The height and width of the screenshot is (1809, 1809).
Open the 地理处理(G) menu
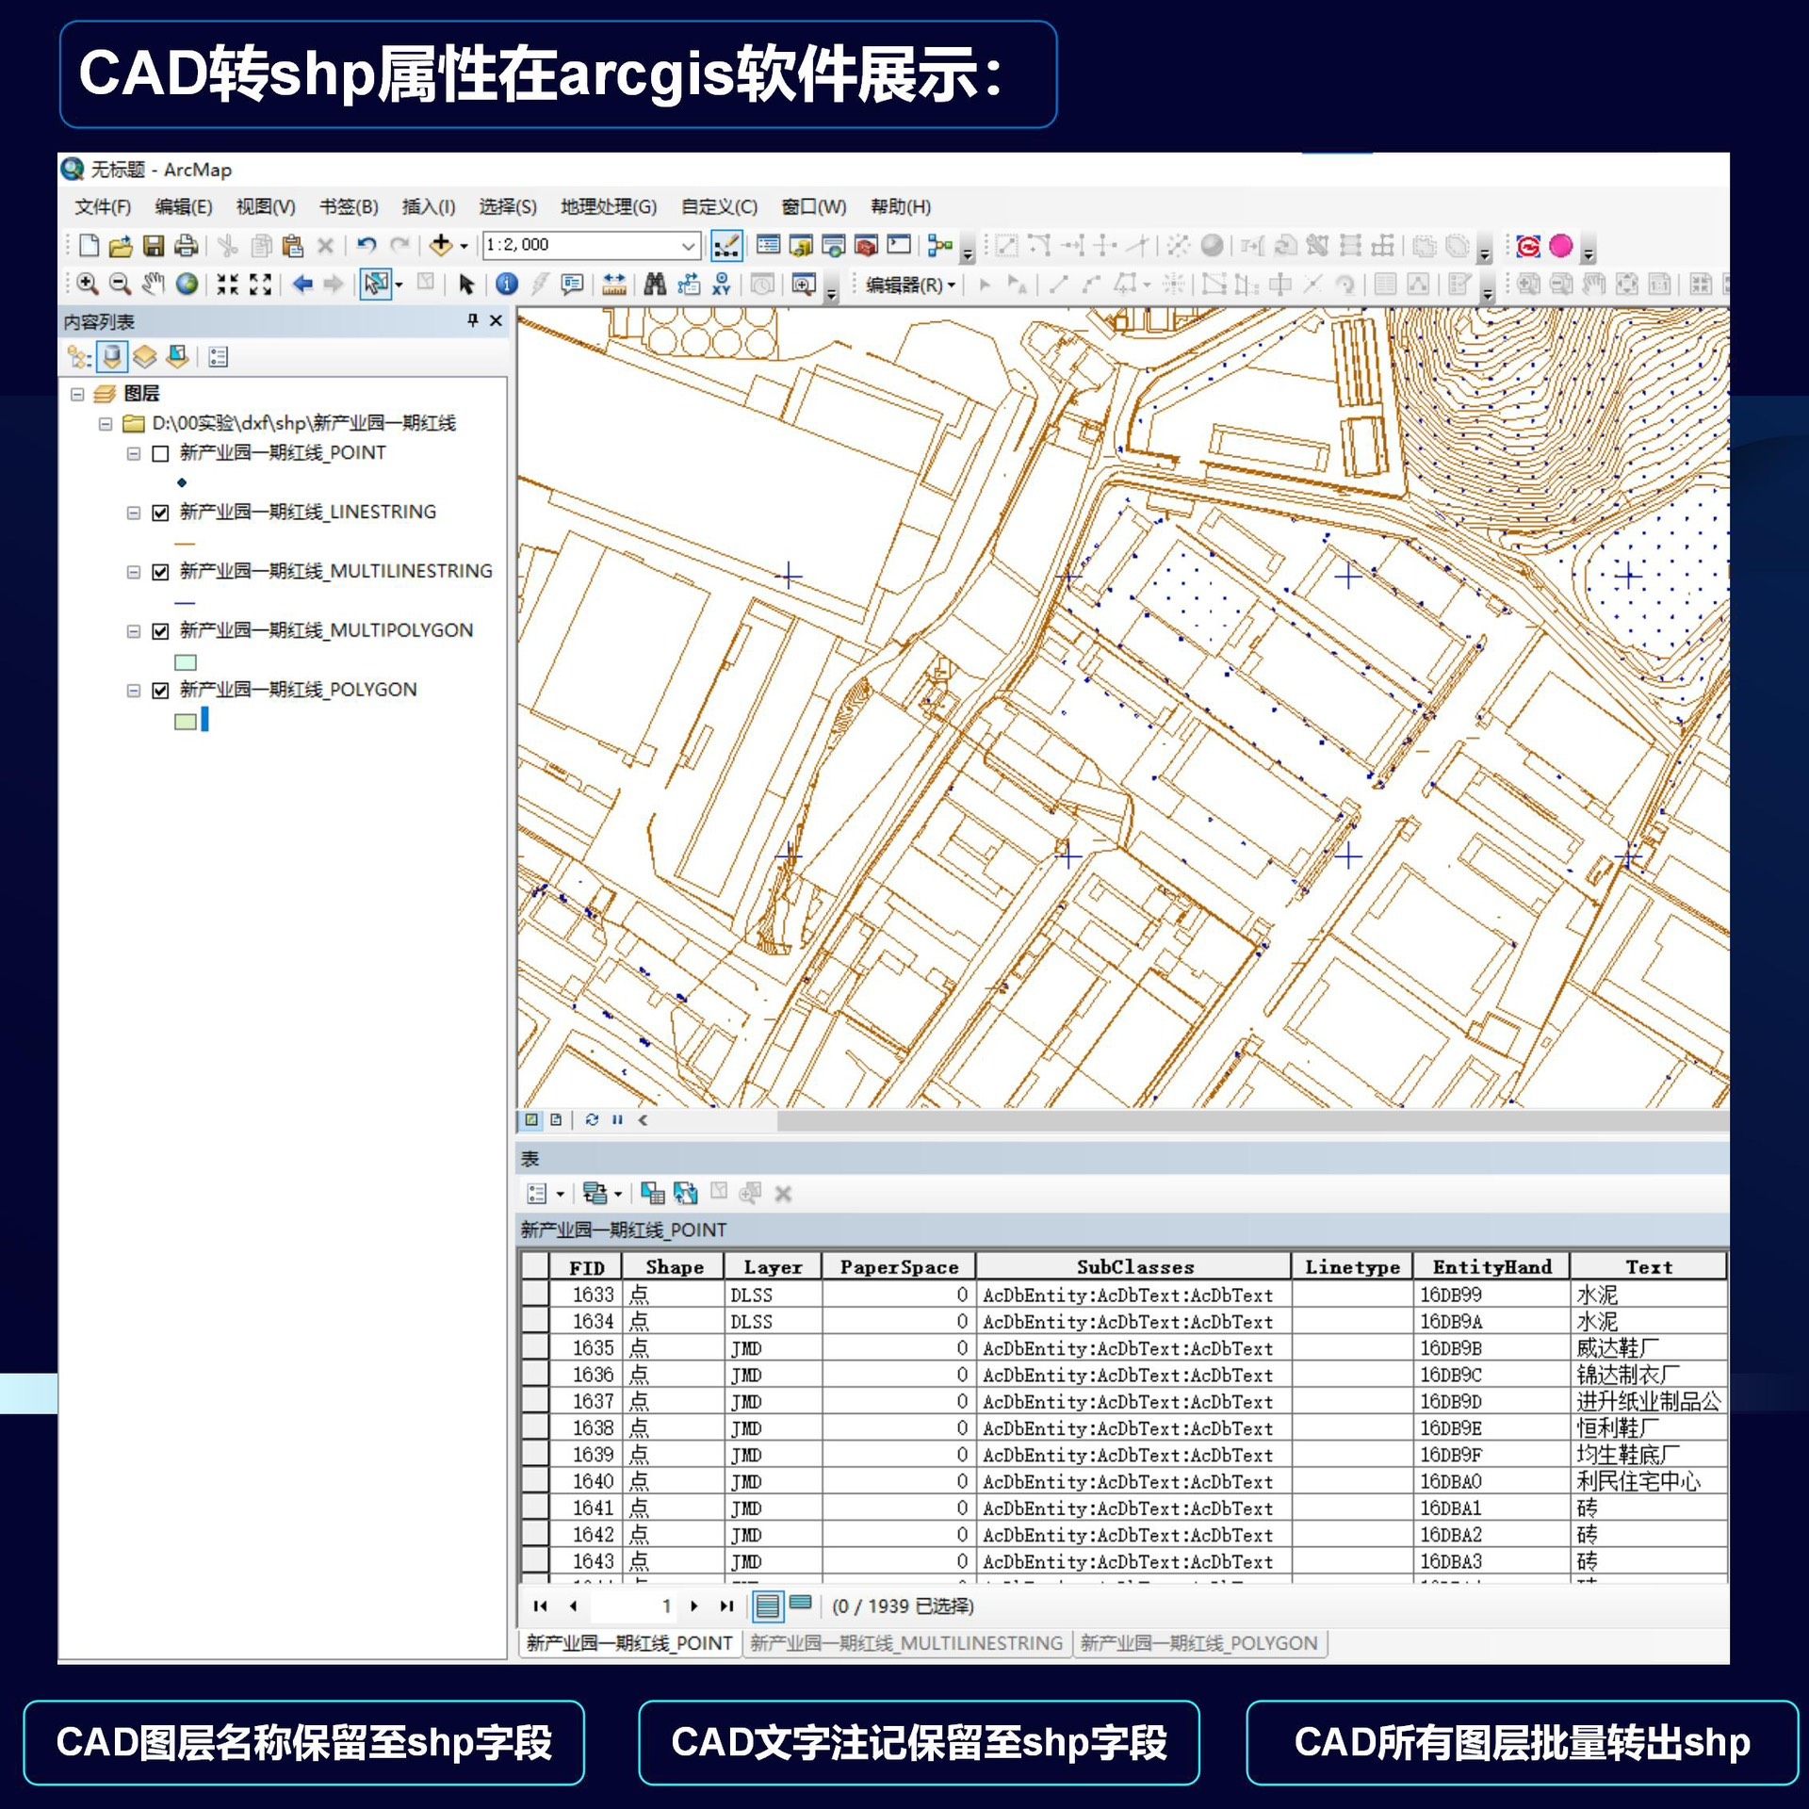point(608,206)
